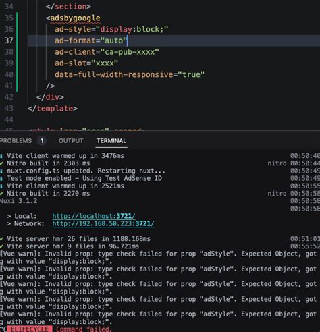Click 'Vite server hmr 26 files in 1188.168ms'
This screenshot has height=332, width=320.
(78, 238)
